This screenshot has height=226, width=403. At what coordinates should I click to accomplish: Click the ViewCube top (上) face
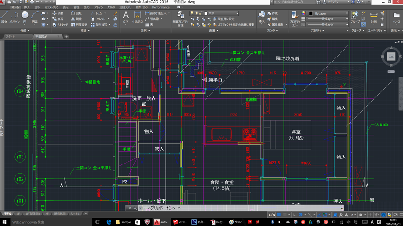(391, 56)
